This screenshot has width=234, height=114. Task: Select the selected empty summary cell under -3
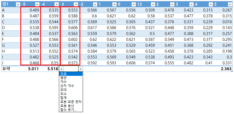coord(69,69)
